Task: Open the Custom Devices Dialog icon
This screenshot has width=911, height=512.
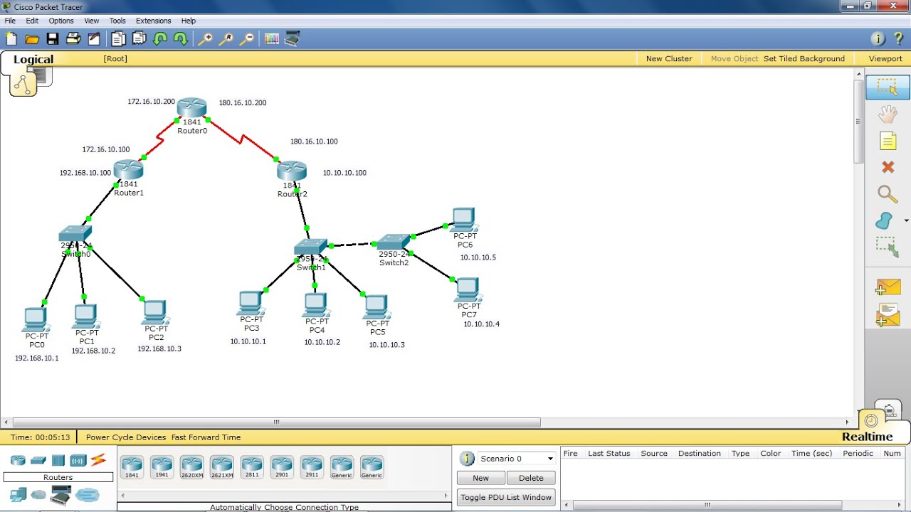Action: pyautogui.click(x=292, y=39)
